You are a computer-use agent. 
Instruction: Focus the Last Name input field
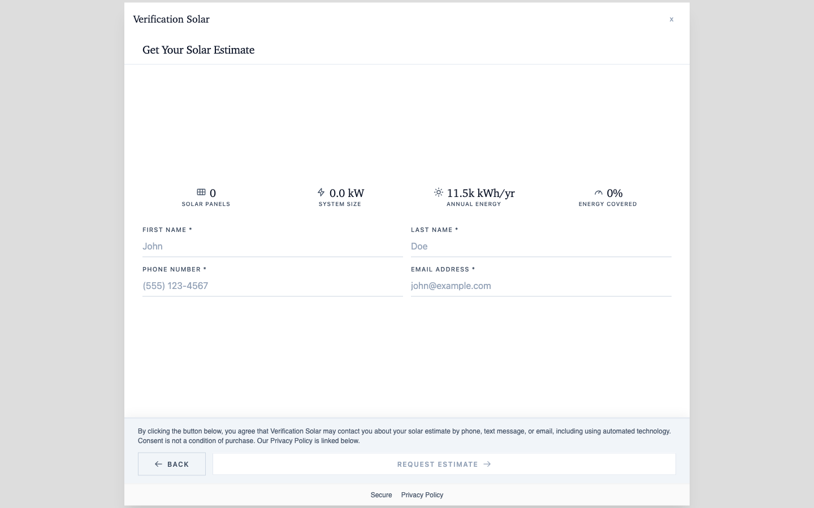tap(541, 246)
